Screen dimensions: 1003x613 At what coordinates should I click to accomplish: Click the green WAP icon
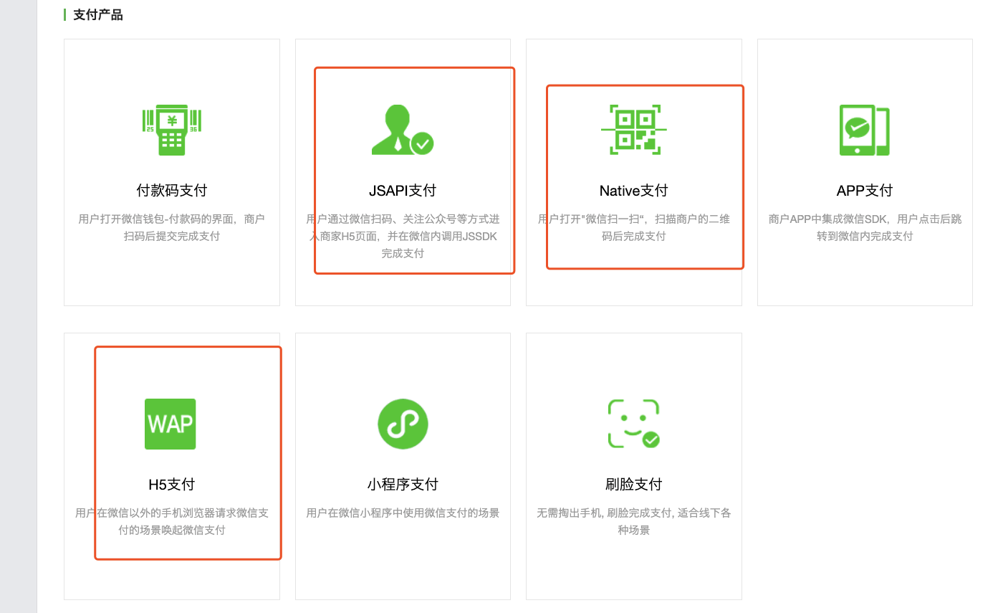(x=171, y=424)
